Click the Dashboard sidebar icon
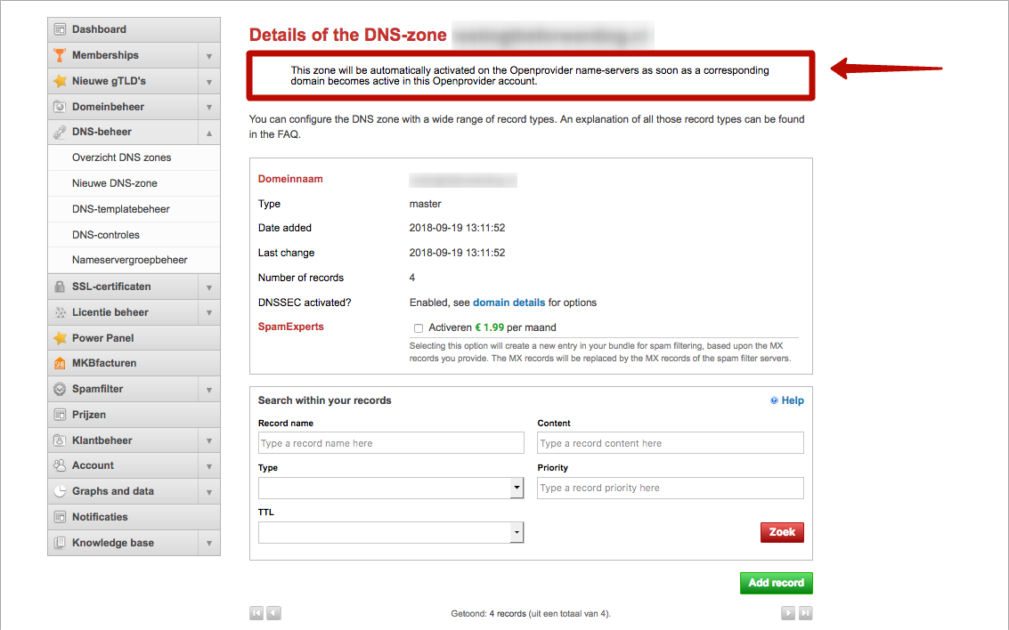Viewport: 1009px width, 630px height. pyautogui.click(x=60, y=29)
